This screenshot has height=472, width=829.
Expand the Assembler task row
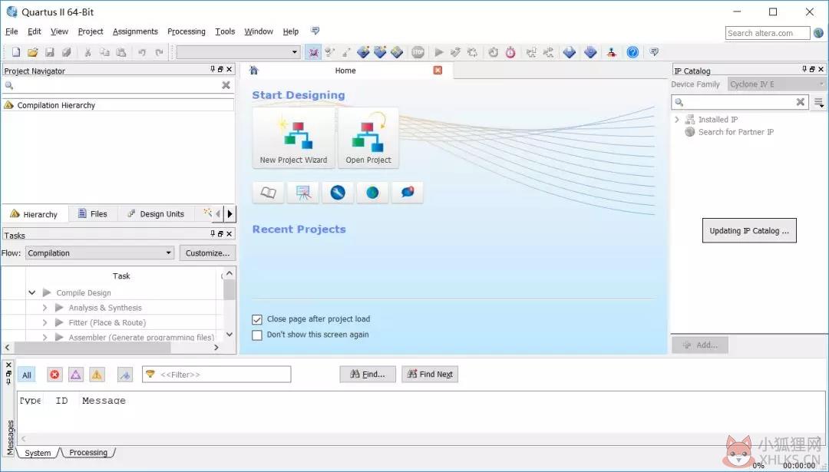tap(45, 337)
